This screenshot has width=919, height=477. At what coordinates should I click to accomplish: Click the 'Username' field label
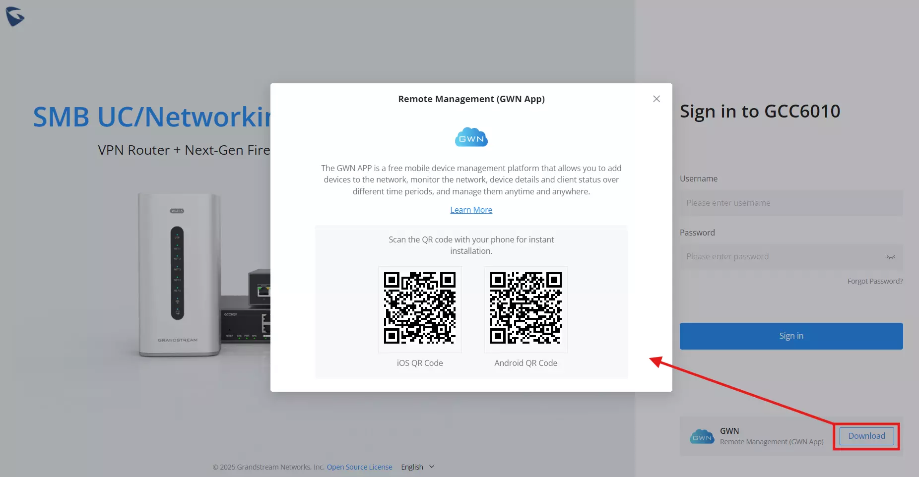coord(699,179)
